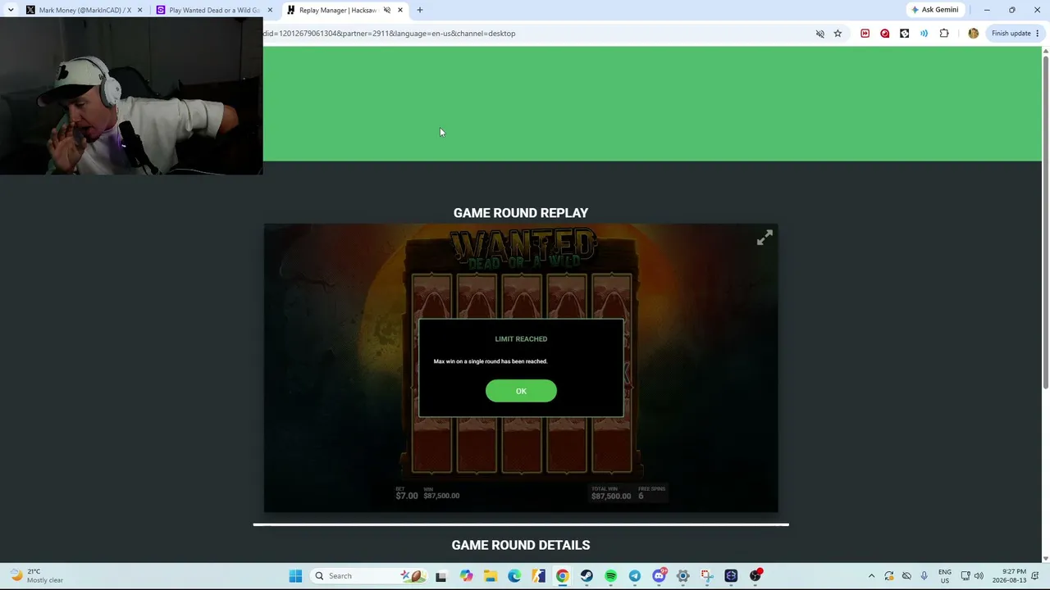The width and height of the screenshot is (1050, 590).
Task: Expand the game replay to fullscreen
Action: pos(765,238)
